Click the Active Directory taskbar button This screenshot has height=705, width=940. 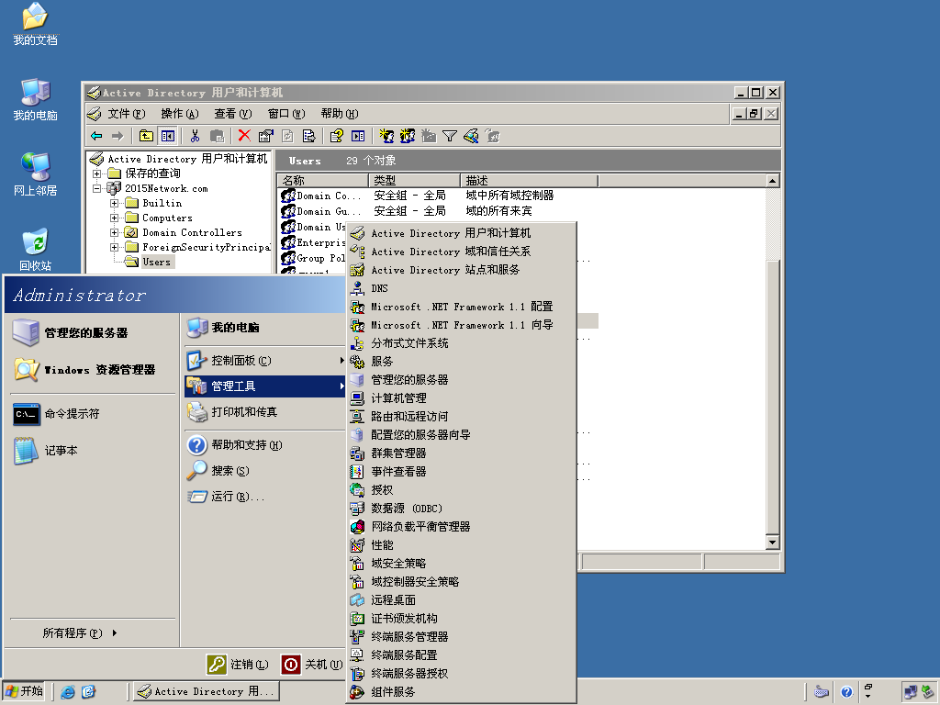(207, 691)
